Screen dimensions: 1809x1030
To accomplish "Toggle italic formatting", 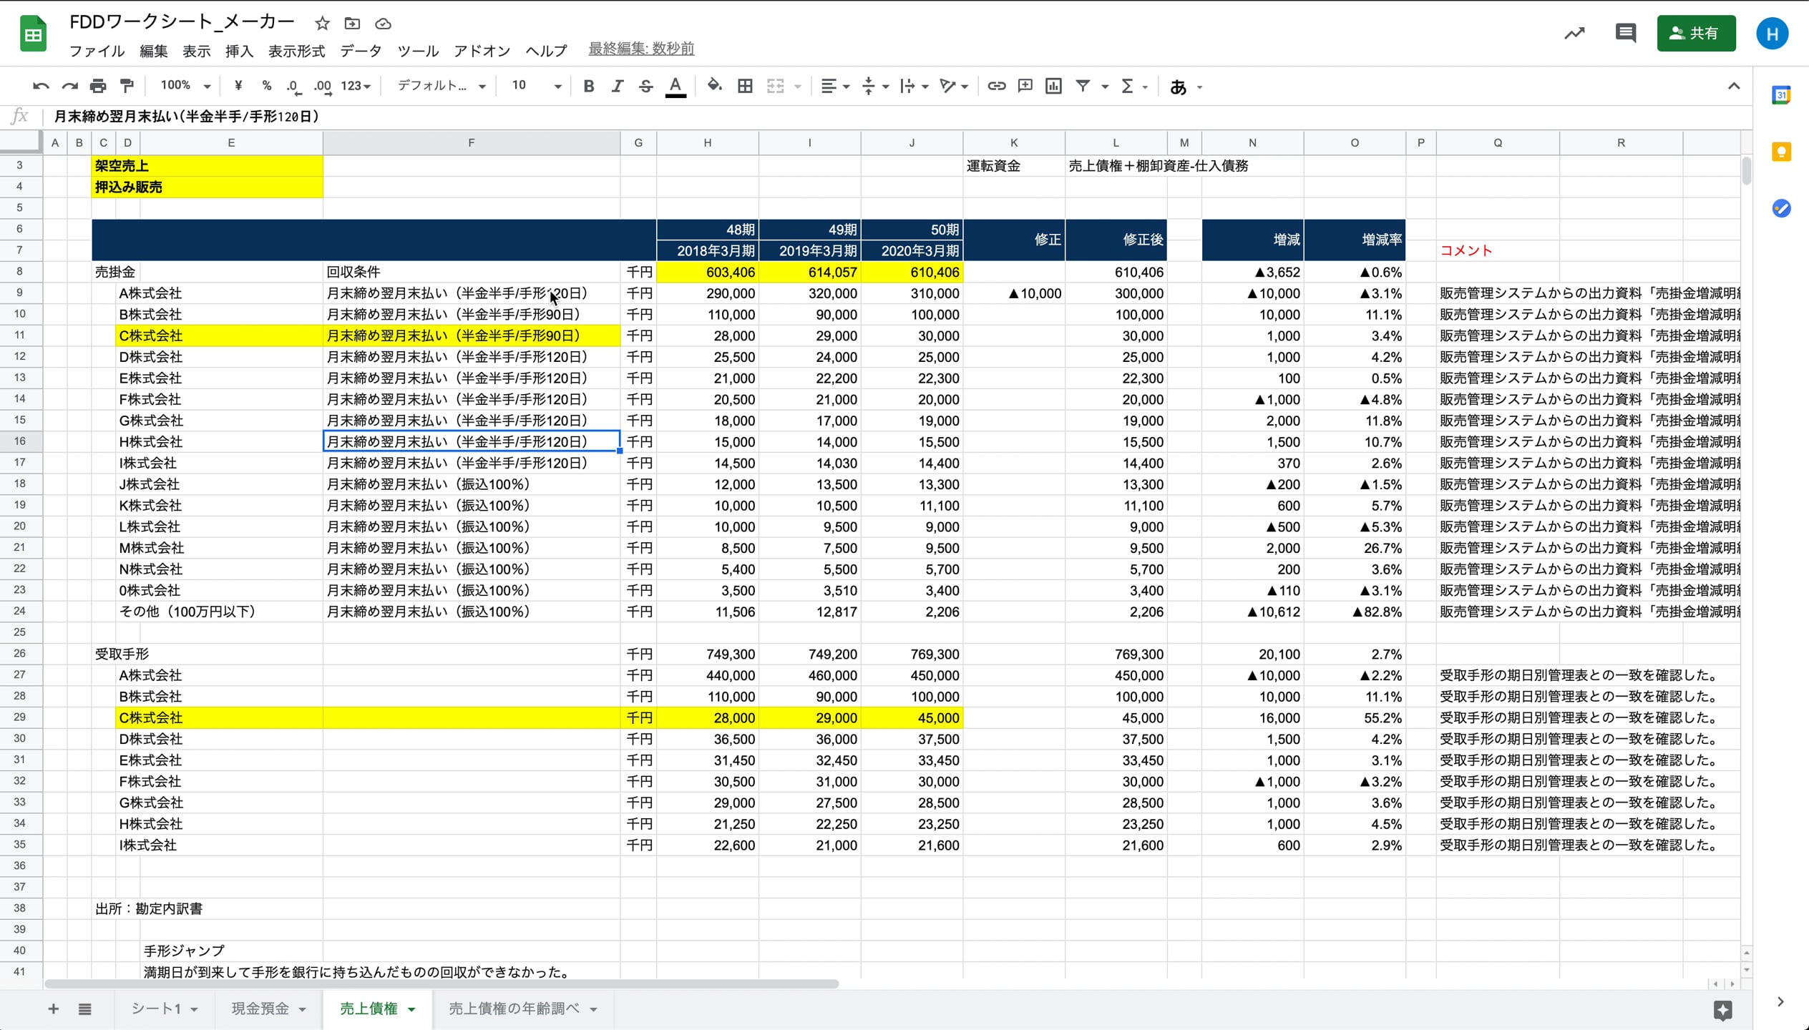I will 617,86.
